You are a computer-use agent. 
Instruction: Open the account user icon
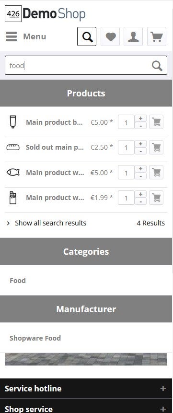pos(133,36)
